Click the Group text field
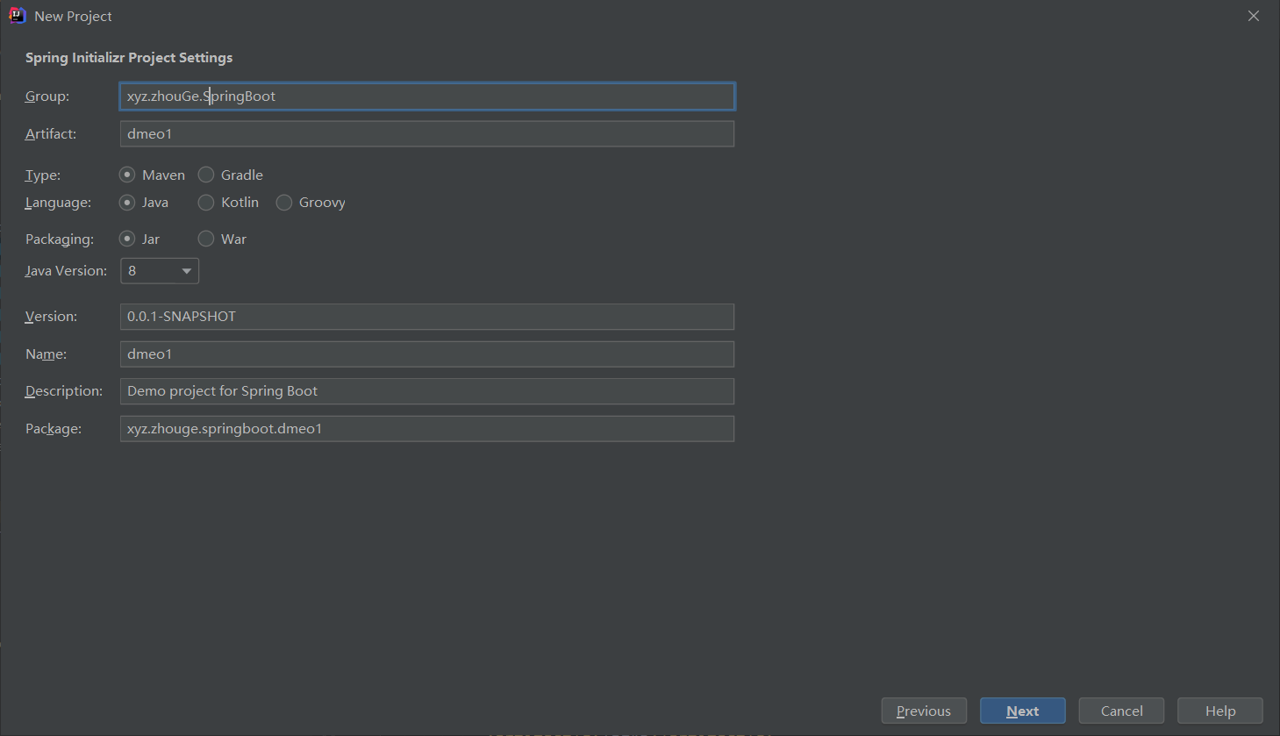 point(427,96)
